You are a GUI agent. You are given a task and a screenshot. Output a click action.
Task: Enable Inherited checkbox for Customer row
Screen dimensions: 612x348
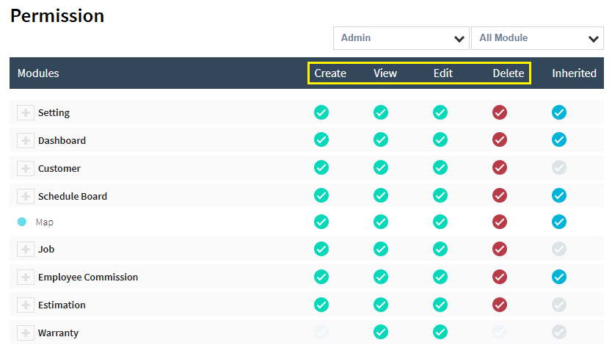click(x=559, y=167)
